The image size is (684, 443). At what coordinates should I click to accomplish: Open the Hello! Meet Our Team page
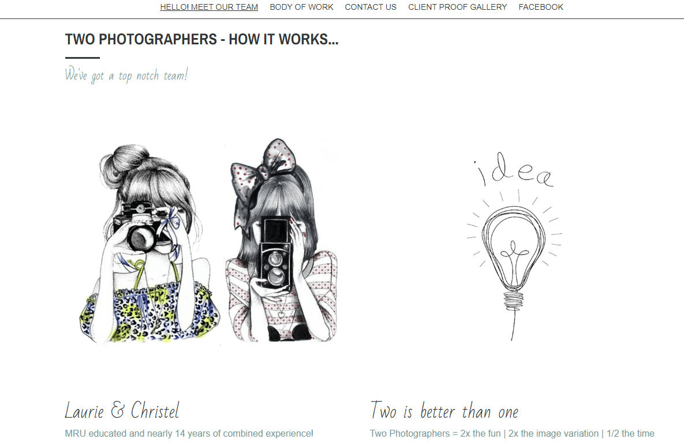[x=209, y=7]
